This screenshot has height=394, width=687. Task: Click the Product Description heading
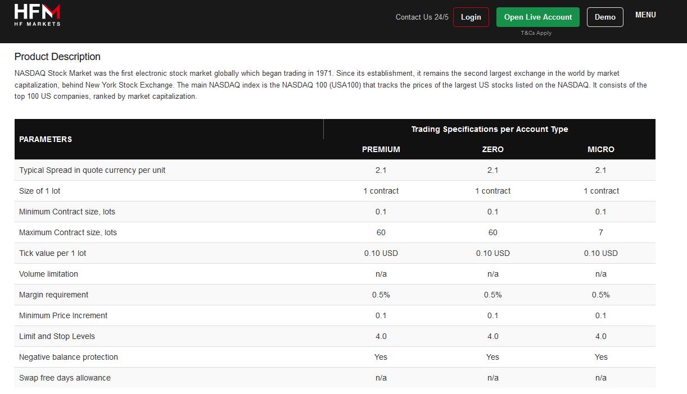click(57, 57)
